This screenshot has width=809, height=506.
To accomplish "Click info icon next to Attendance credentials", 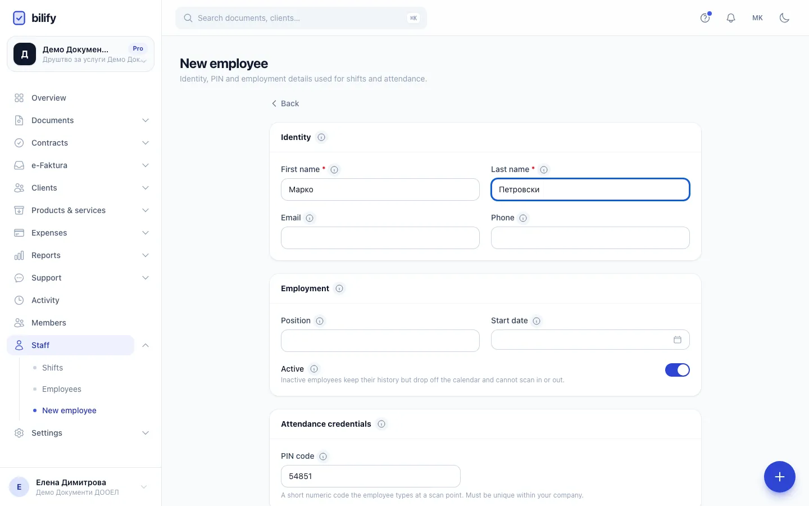I will [x=381, y=424].
